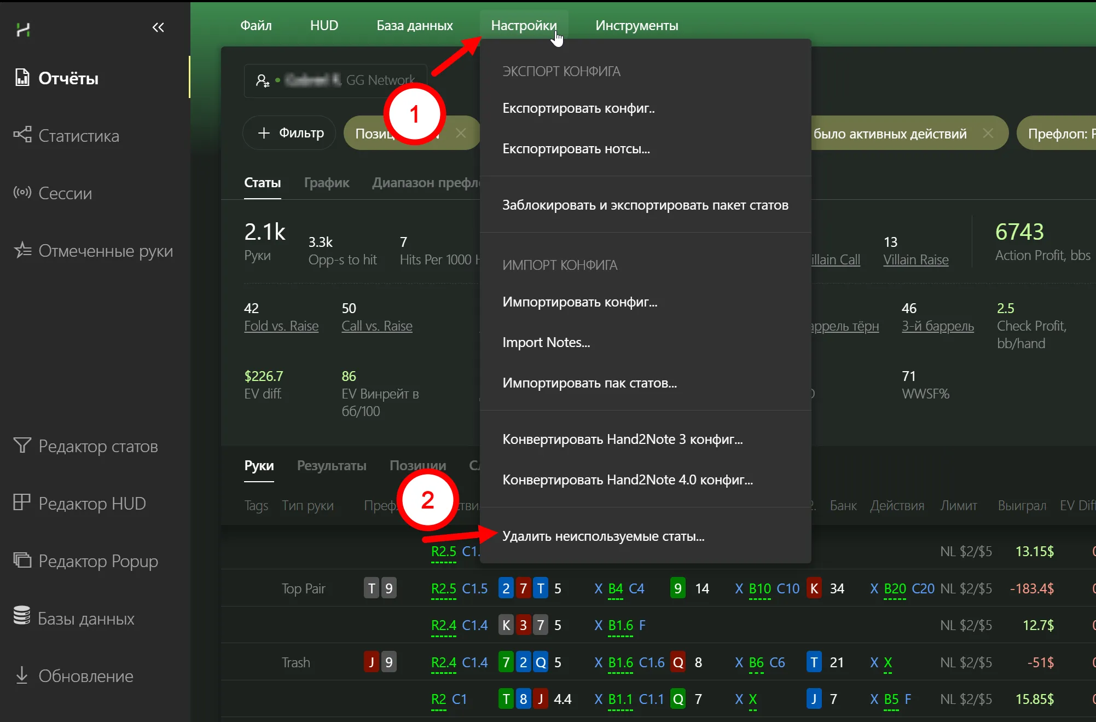Open the databases (Базы данных) stack icon

click(x=22, y=616)
